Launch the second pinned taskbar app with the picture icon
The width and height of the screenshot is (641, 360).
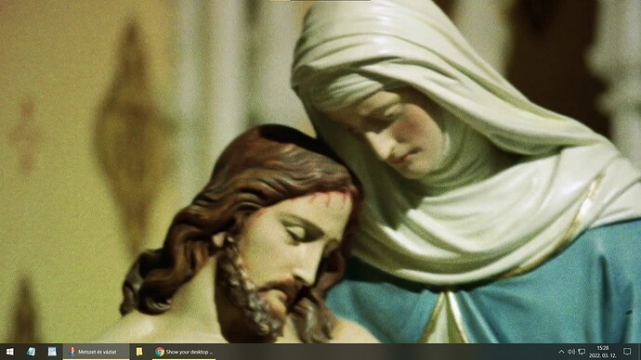52,352
